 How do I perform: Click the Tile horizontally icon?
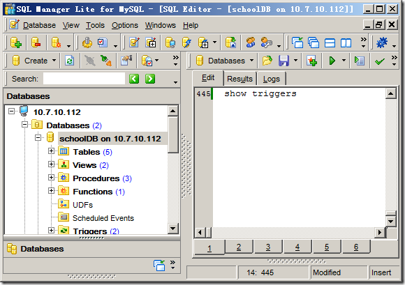pos(330,43)
